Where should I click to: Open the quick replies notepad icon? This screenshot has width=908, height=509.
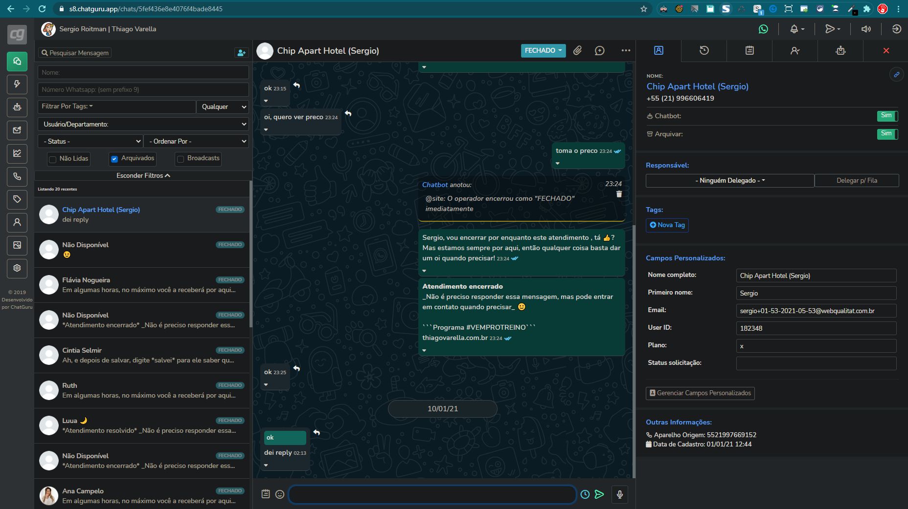[x=266, y=494]
